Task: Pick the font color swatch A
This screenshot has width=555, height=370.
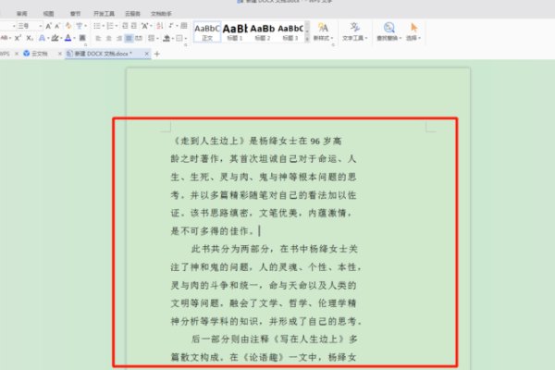Action: coord(68,38)
